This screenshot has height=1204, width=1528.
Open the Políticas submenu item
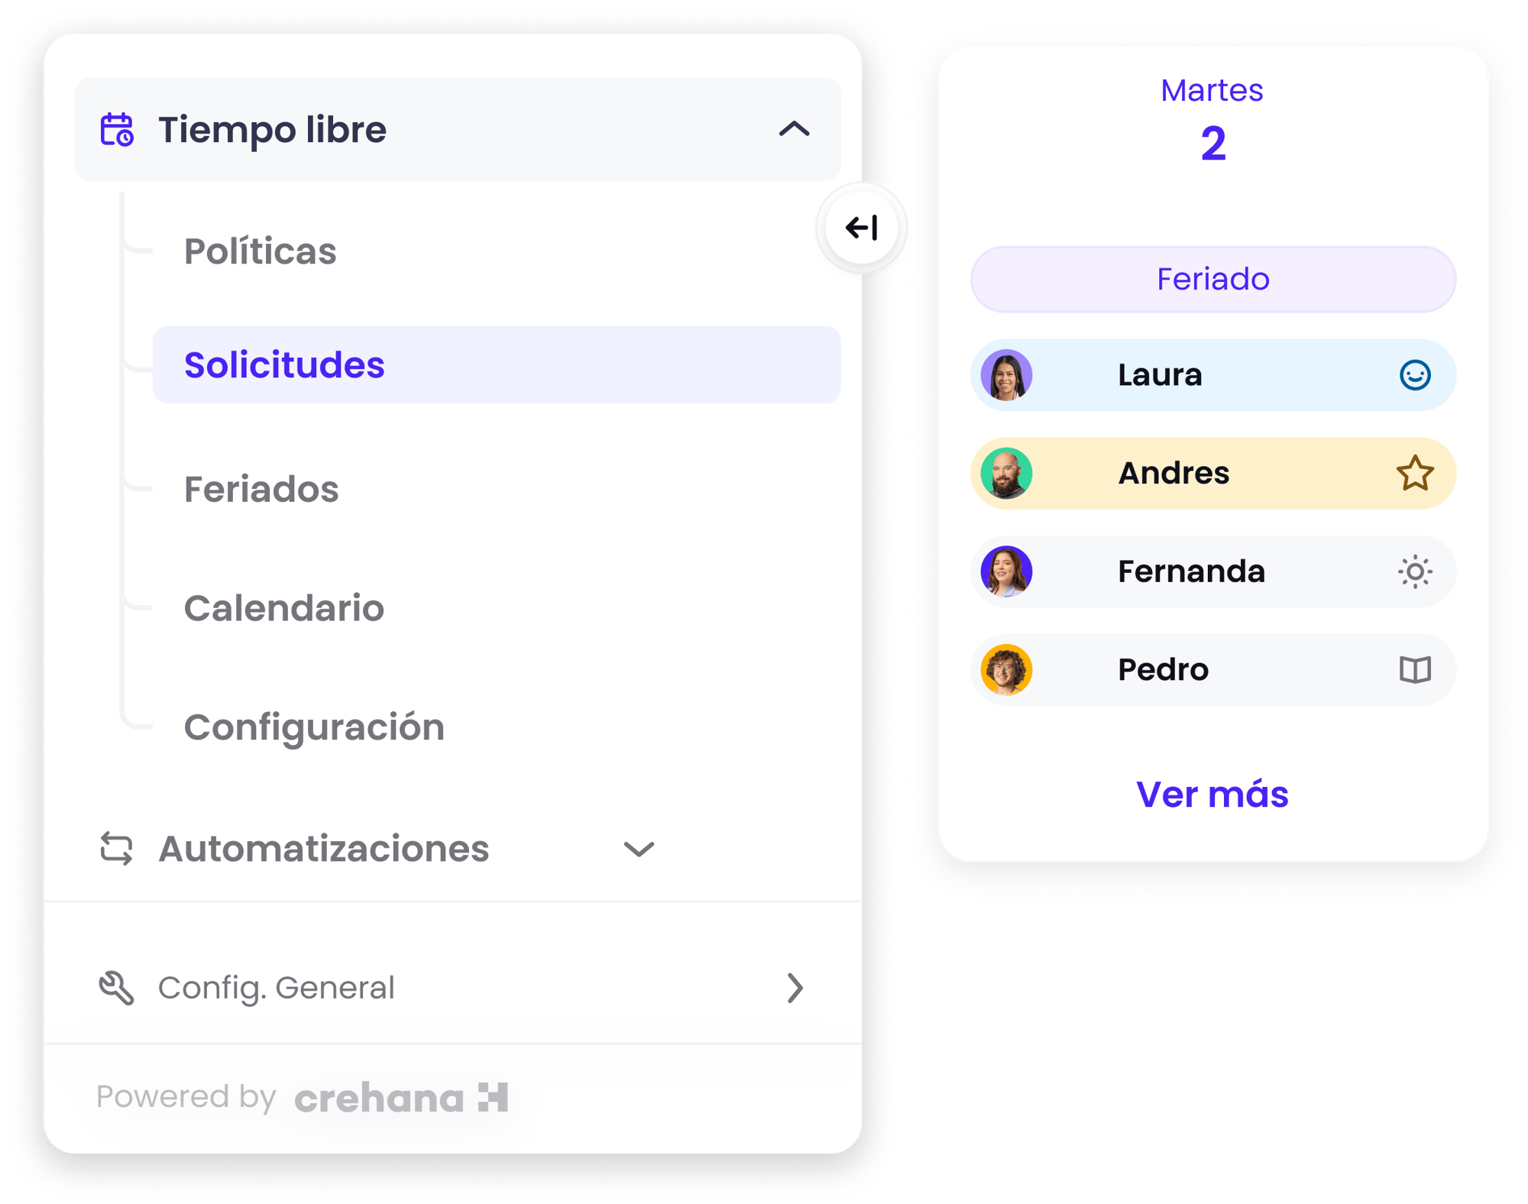[261, 251]
